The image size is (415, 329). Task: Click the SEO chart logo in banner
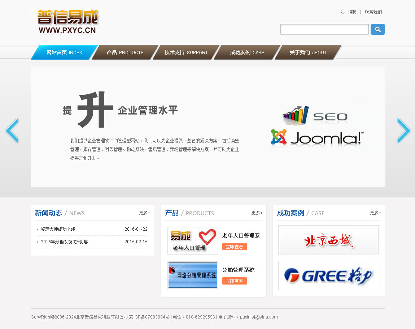tap(315, 116)
